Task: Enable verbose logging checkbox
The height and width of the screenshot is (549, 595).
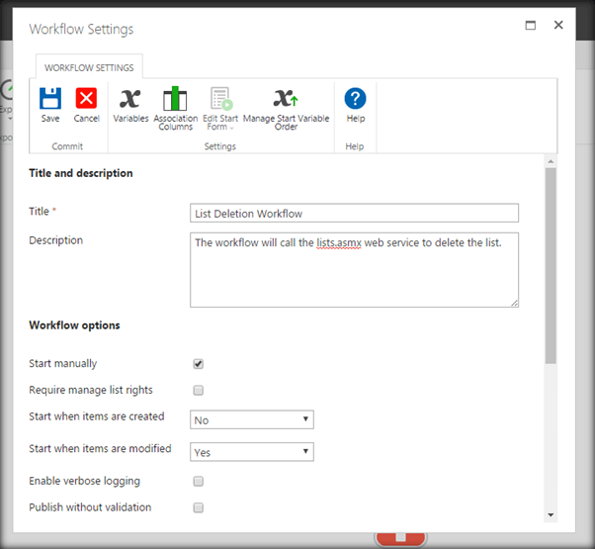Action: pyautogui.click(x=199, y=482)
